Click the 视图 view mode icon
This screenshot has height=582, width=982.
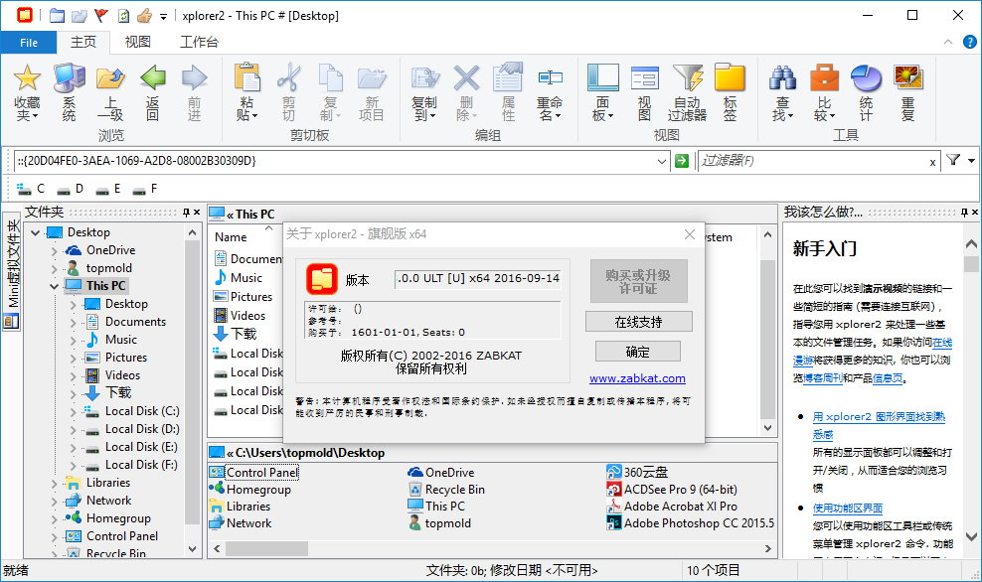pos(644,78)
